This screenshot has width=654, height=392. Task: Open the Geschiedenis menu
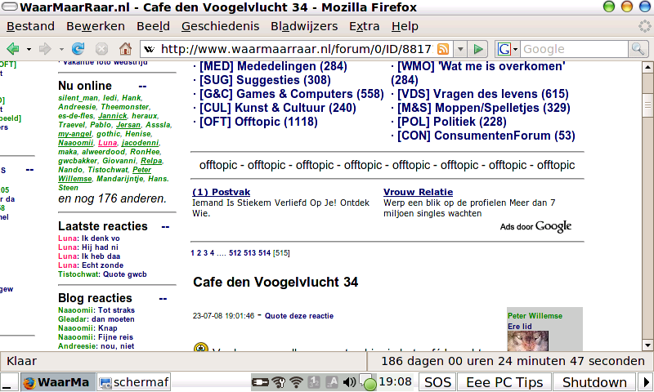(x=220, y=26)
